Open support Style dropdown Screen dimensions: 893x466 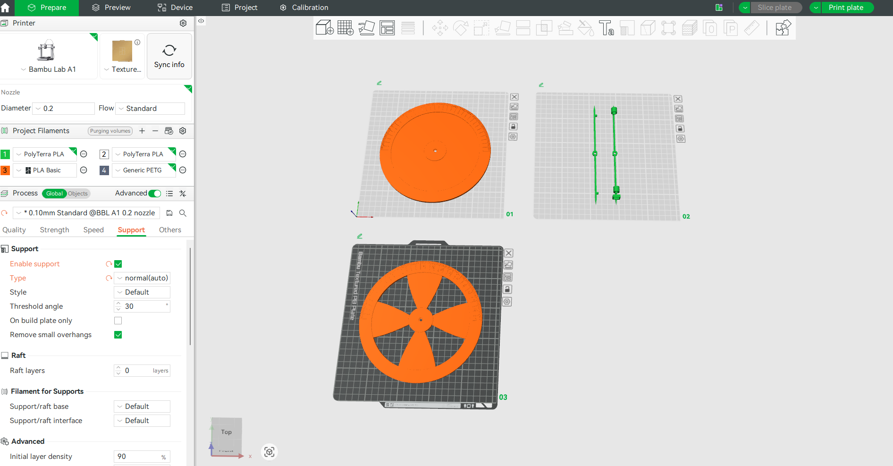click(x=142, y=292)
